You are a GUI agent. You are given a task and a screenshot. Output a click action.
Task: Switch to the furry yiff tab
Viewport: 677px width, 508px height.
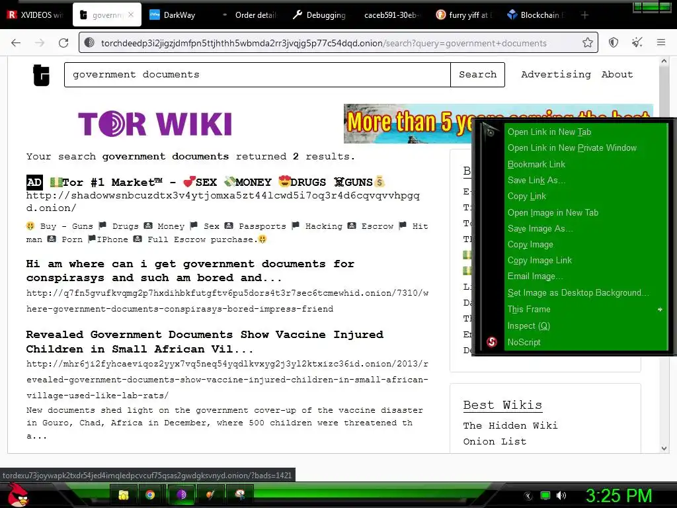click(x=464, y=15)
